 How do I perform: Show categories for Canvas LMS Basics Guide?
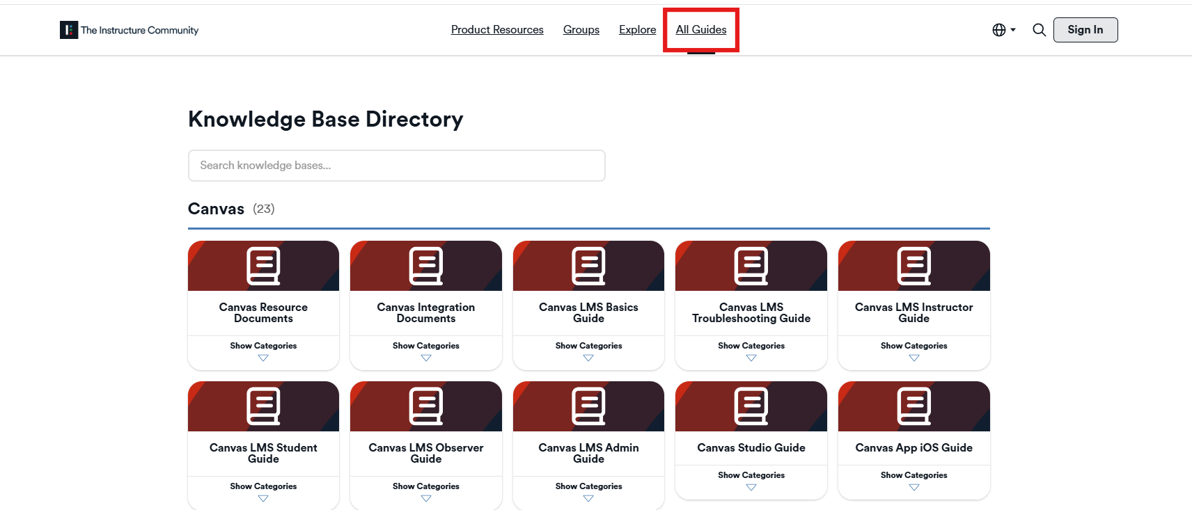[x=588, y=351]
